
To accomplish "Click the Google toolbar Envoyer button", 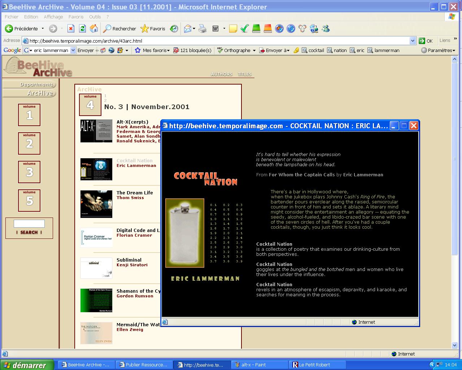I will [x=86, y=51].
